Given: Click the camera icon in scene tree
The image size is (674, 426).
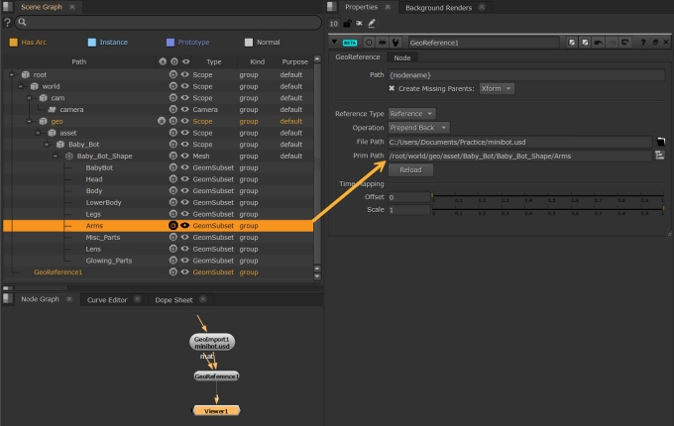Looking at the screenshot, I should point(52,109).
